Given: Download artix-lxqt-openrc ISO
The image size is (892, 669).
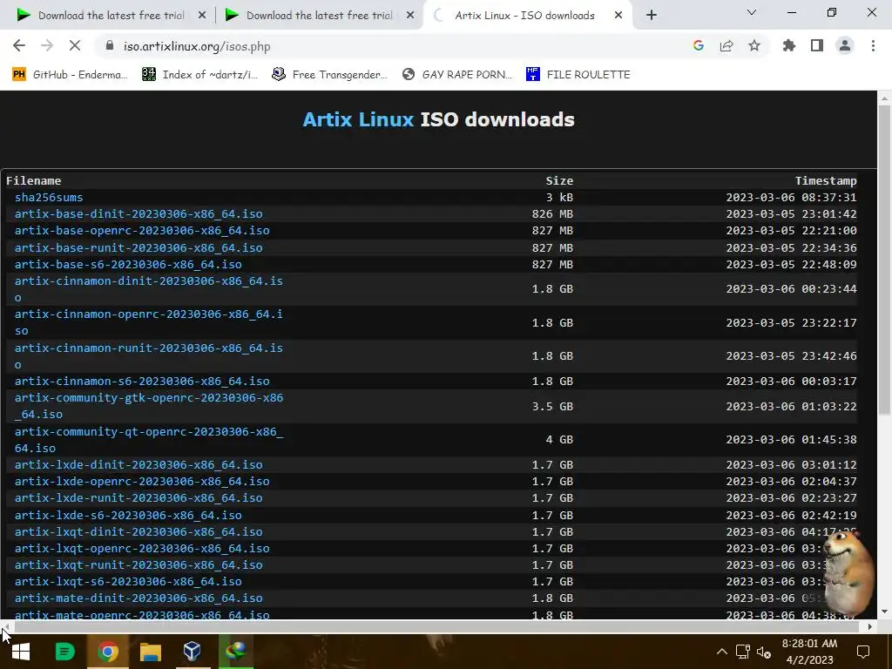Looking at the screenshot, I should click(142, 549).
